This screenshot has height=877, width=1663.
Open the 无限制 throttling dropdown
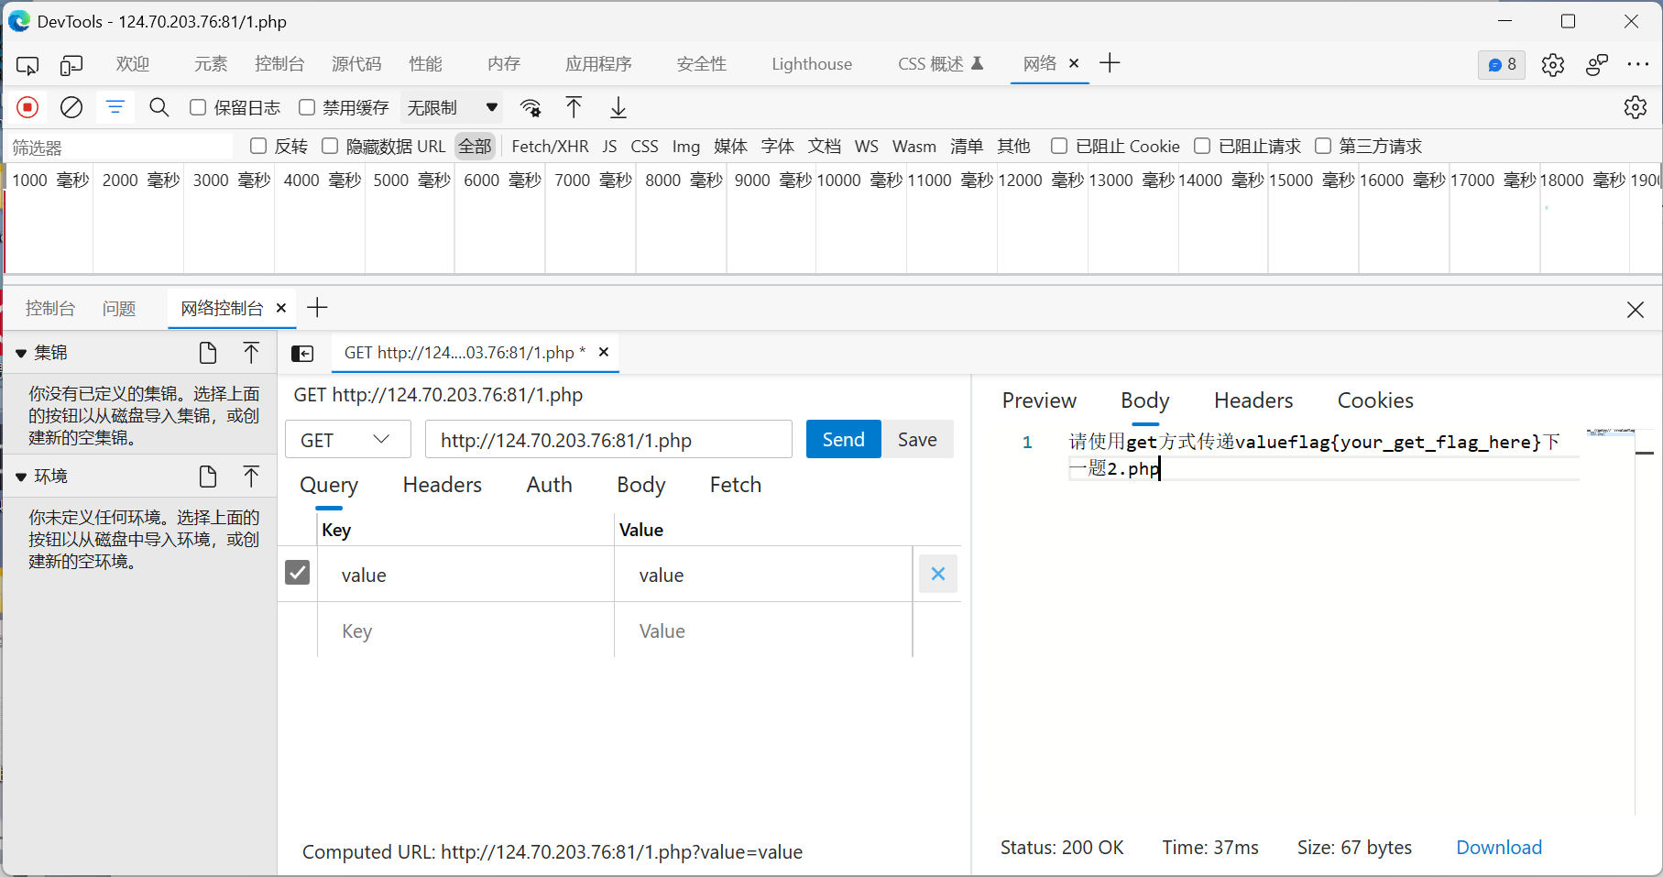pyautogui.click(x=452, y=107)
